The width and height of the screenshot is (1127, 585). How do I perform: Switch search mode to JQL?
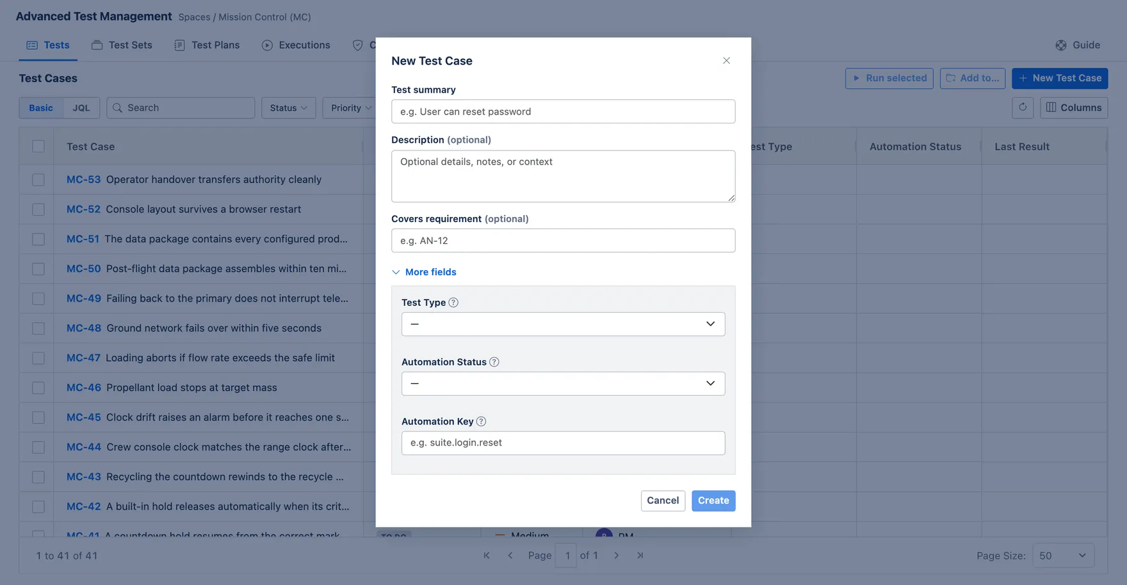point(81,108)
